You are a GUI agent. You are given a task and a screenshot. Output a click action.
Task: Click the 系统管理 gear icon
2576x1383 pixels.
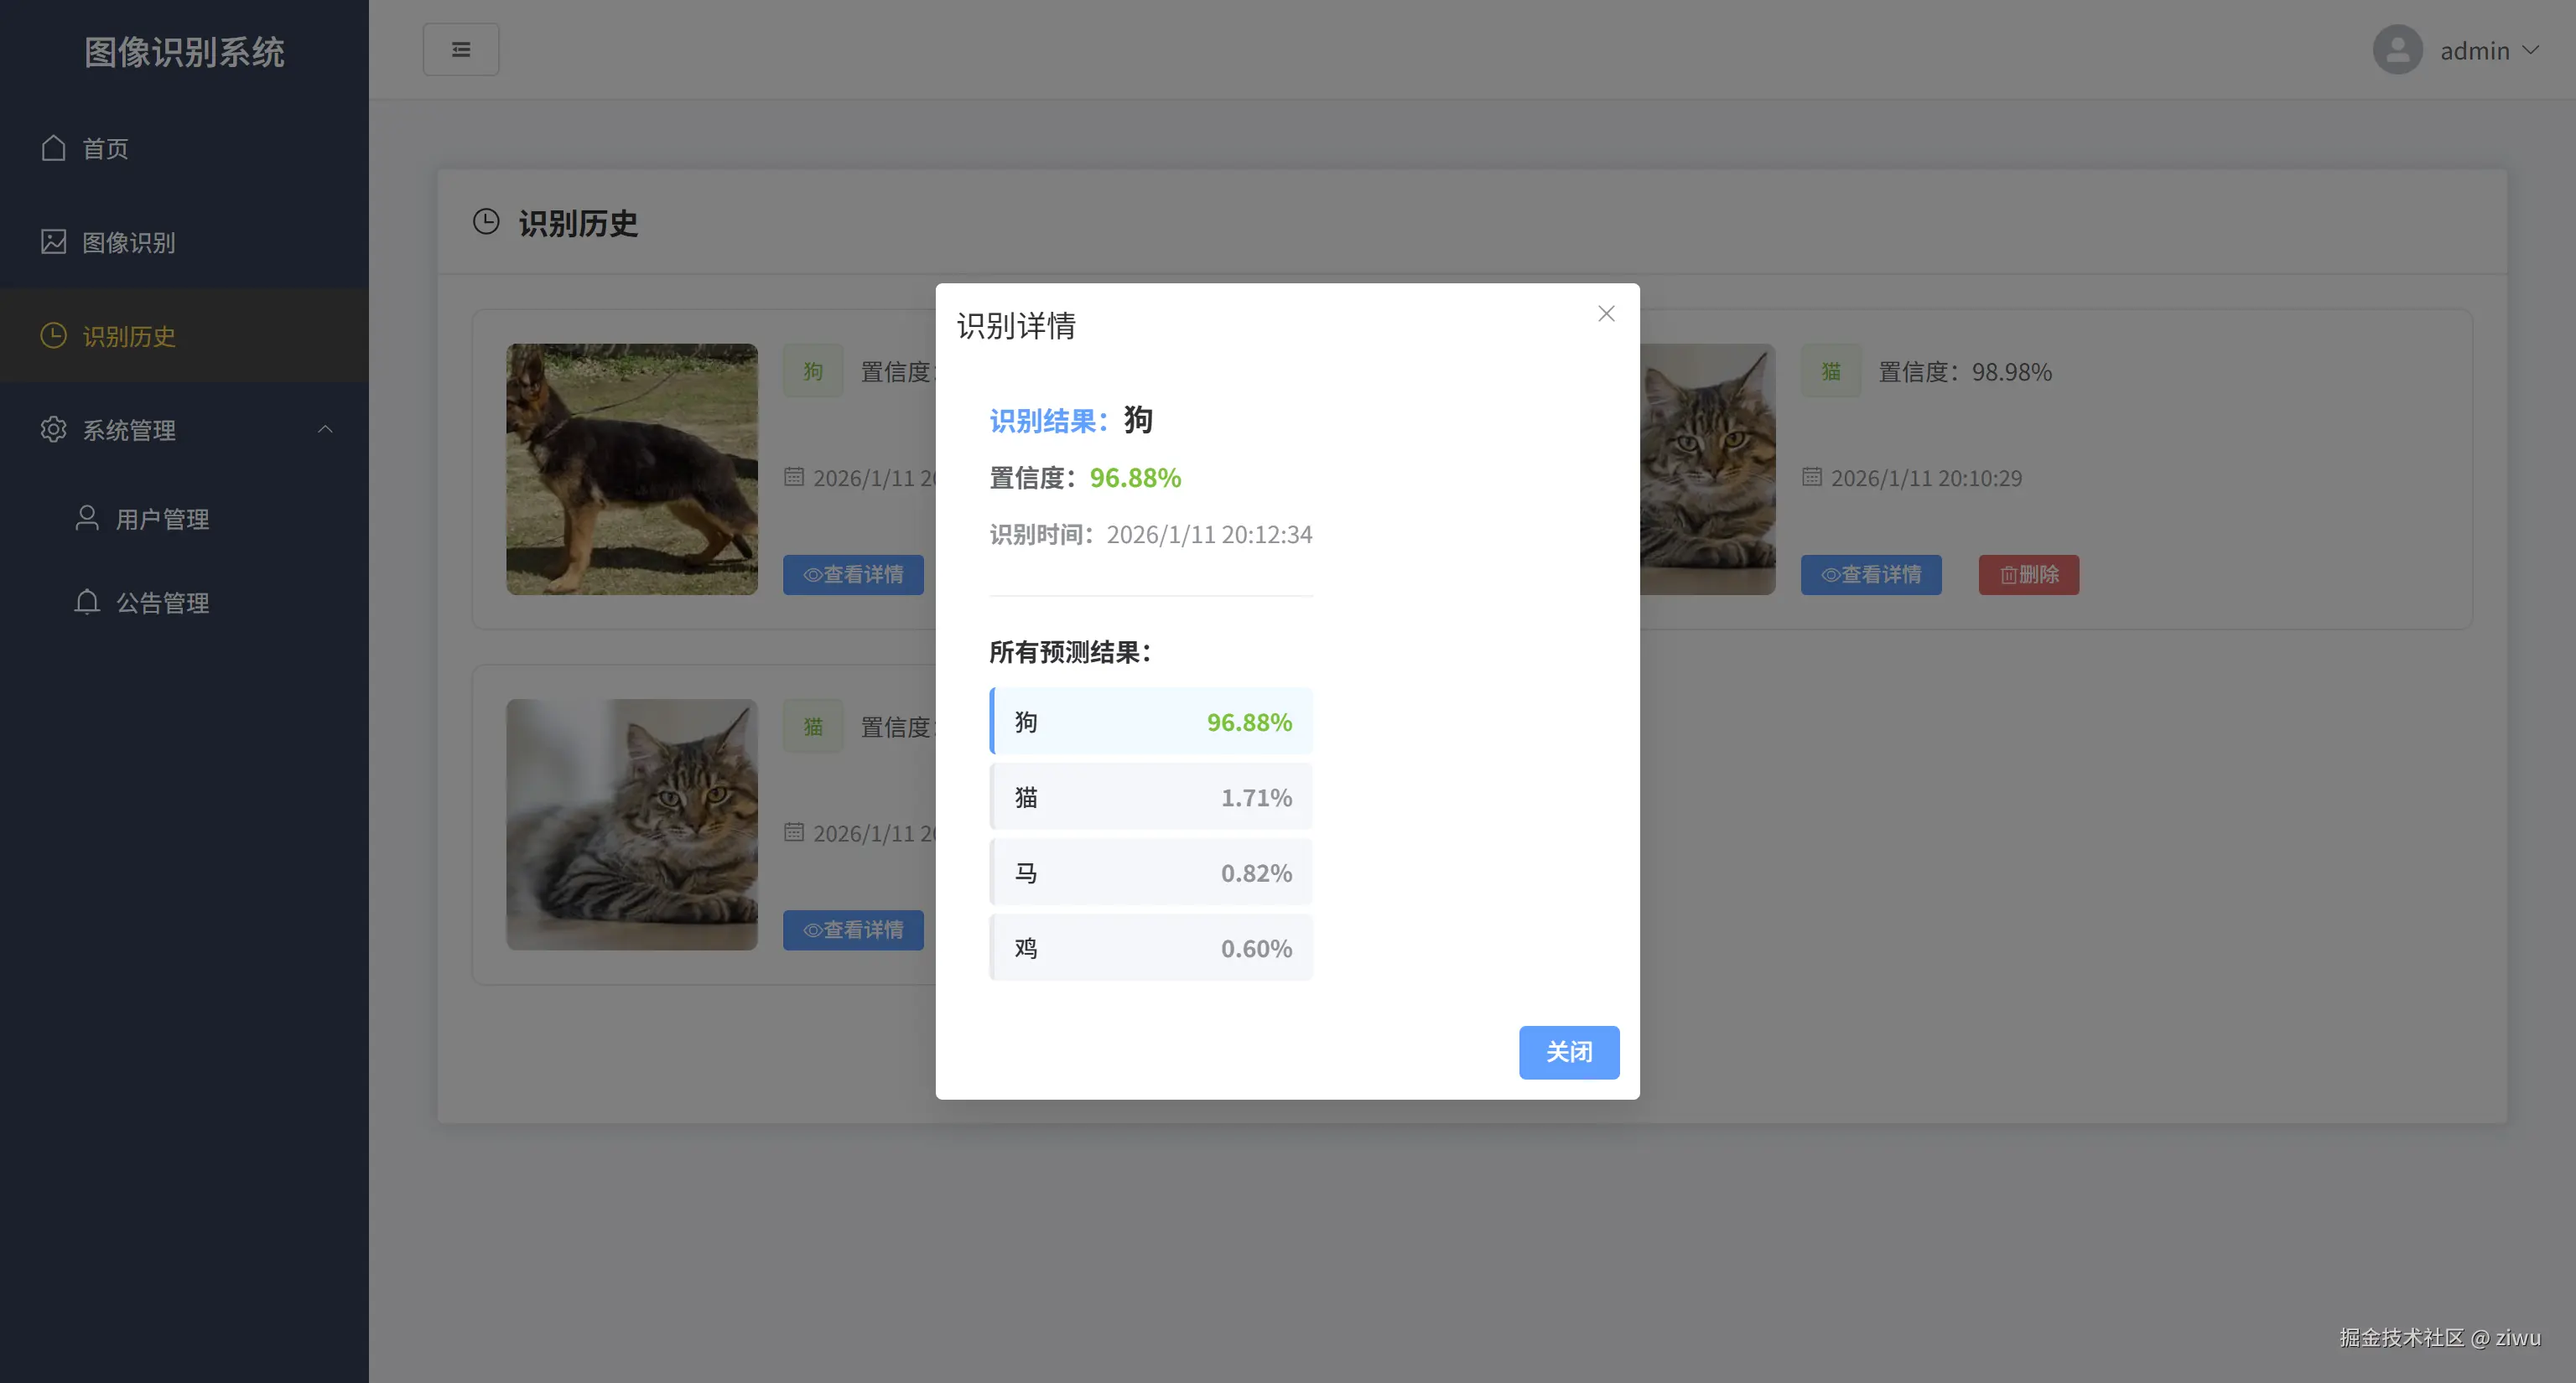click(54, 430)
